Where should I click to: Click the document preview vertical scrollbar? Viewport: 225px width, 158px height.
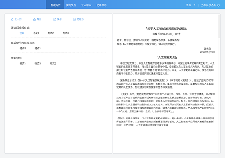(219, 26)
